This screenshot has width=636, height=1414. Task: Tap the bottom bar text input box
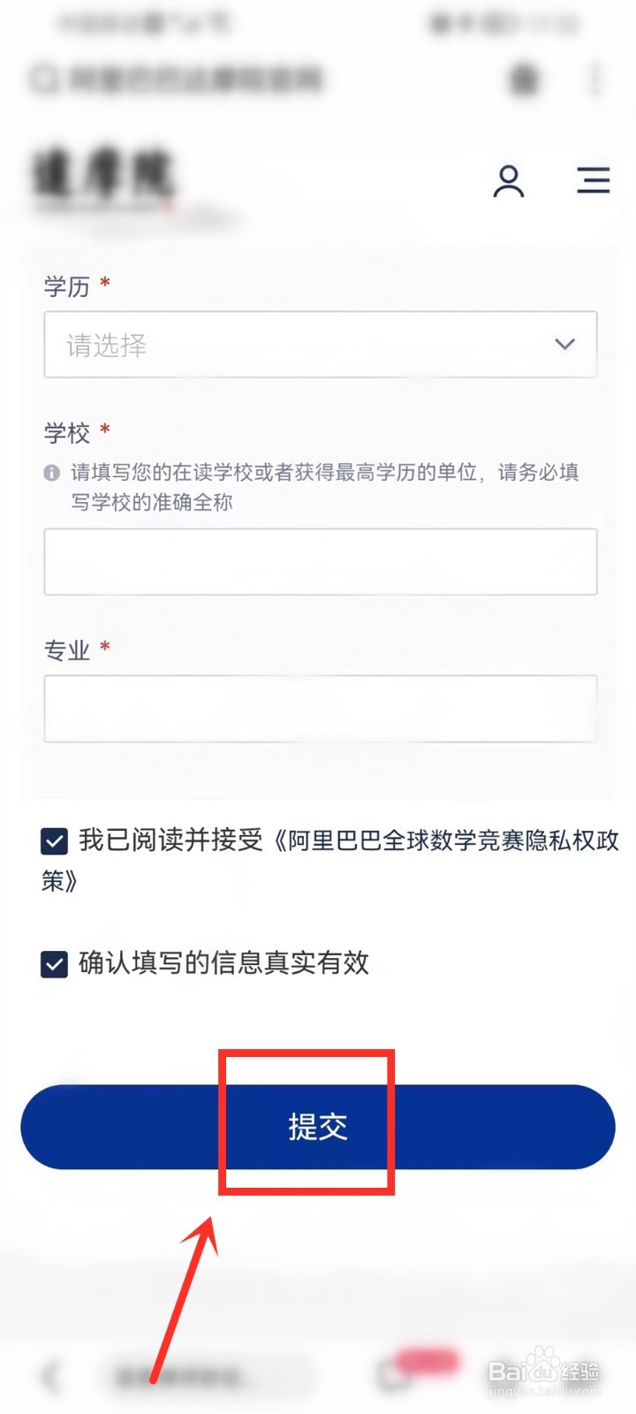pyautogui.click(x=212, y=1376)
